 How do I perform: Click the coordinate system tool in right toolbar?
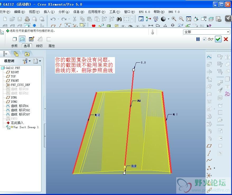[209, 175]
